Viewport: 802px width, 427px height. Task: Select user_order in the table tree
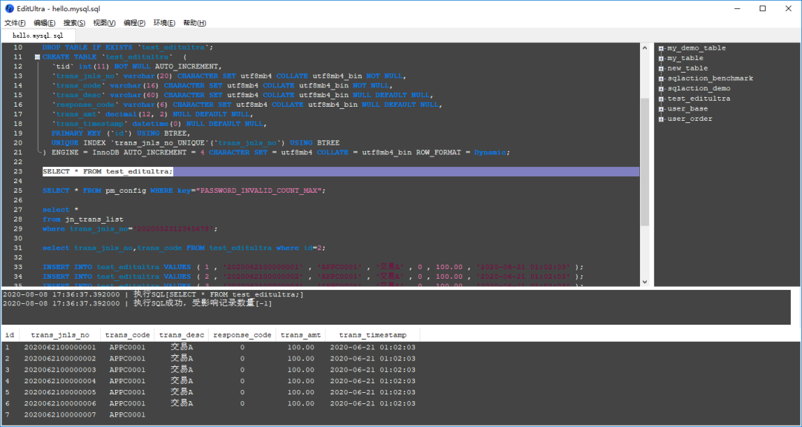(x=689, y=119)
